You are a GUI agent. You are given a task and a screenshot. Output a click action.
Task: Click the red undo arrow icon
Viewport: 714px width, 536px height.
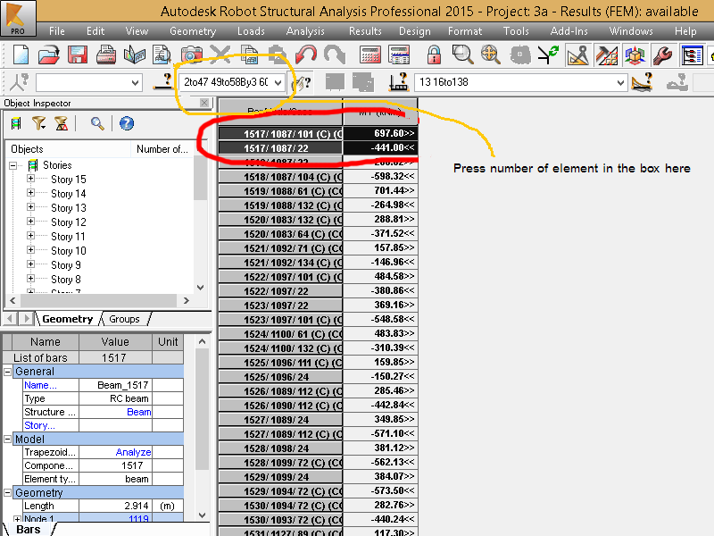click(x=306, y=55)
